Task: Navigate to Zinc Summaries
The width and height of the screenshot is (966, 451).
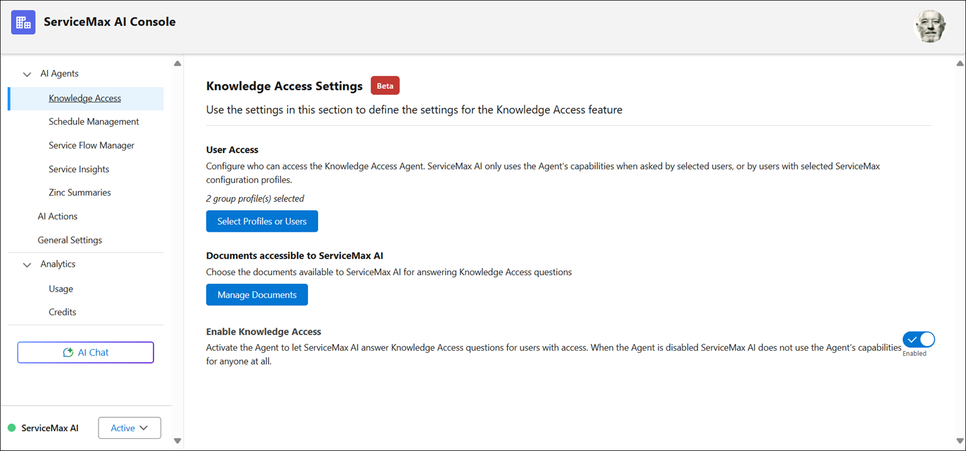Action: point(79,192)
